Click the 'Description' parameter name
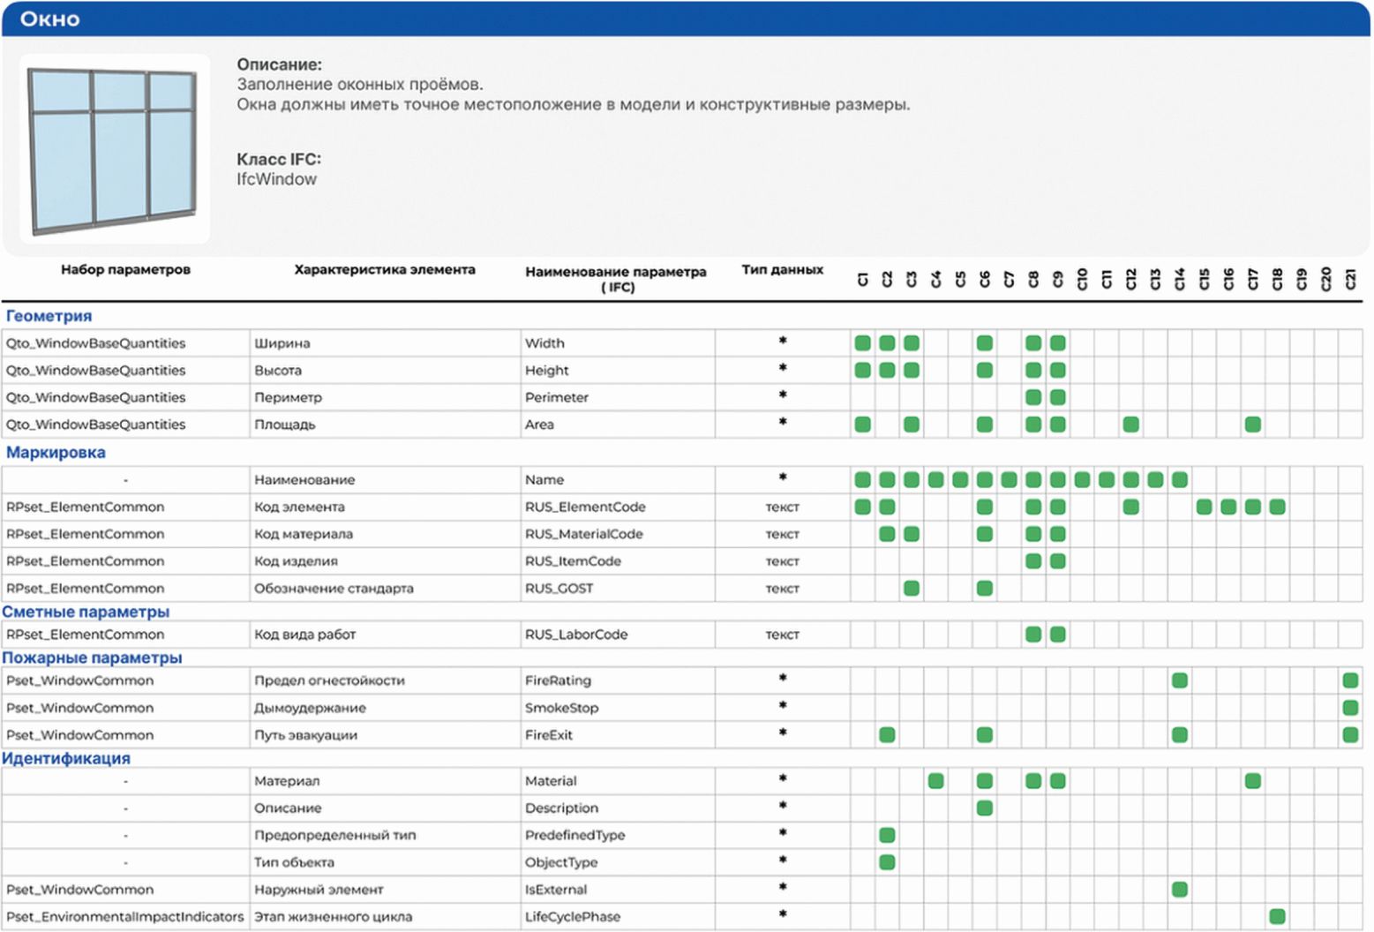 pos(561,808)
